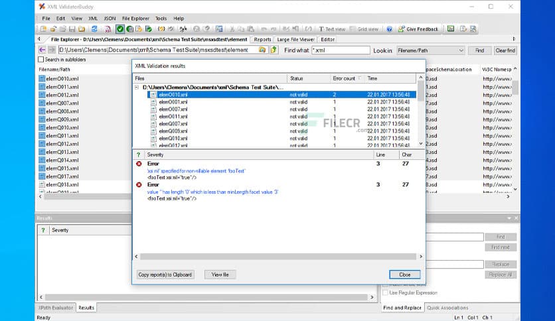Image resolution: width=555 pixels, height=321 pixels.
Task: Select elemO010.xml row in validation results
Action: [x=281, y=95]
